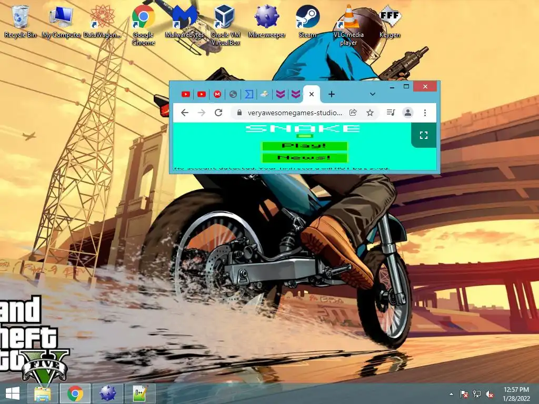Select the DataWagon desktop shortcut

coord(102,21)
